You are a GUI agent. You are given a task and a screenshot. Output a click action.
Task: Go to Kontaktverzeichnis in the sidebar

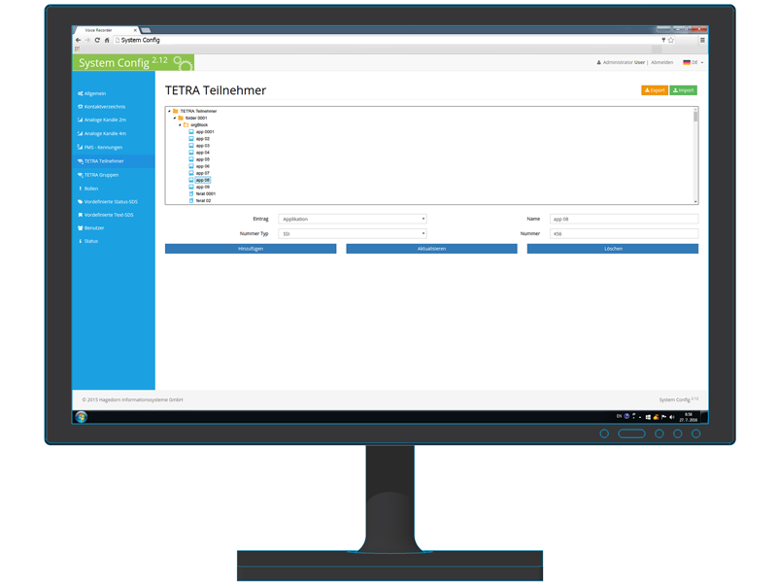coord(104,107)
